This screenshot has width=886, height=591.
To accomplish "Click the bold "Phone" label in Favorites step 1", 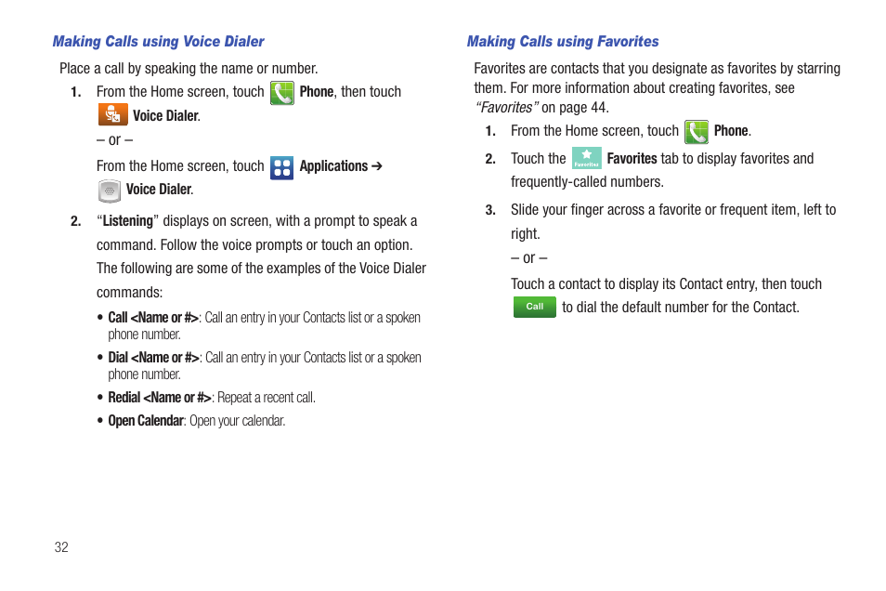I will (731, 131).
